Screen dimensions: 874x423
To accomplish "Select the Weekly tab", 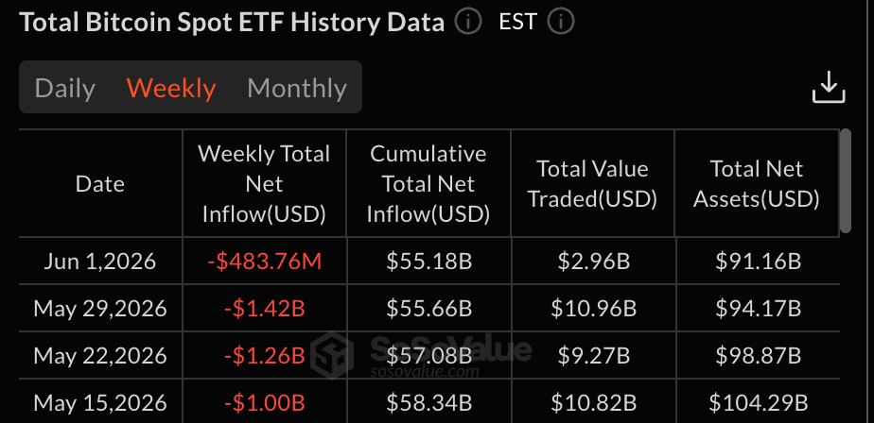I will (171, 88).
